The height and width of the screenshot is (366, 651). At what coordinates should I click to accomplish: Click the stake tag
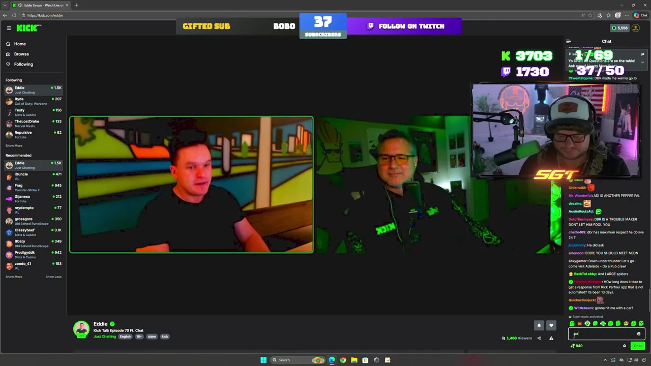pos(152,337)
